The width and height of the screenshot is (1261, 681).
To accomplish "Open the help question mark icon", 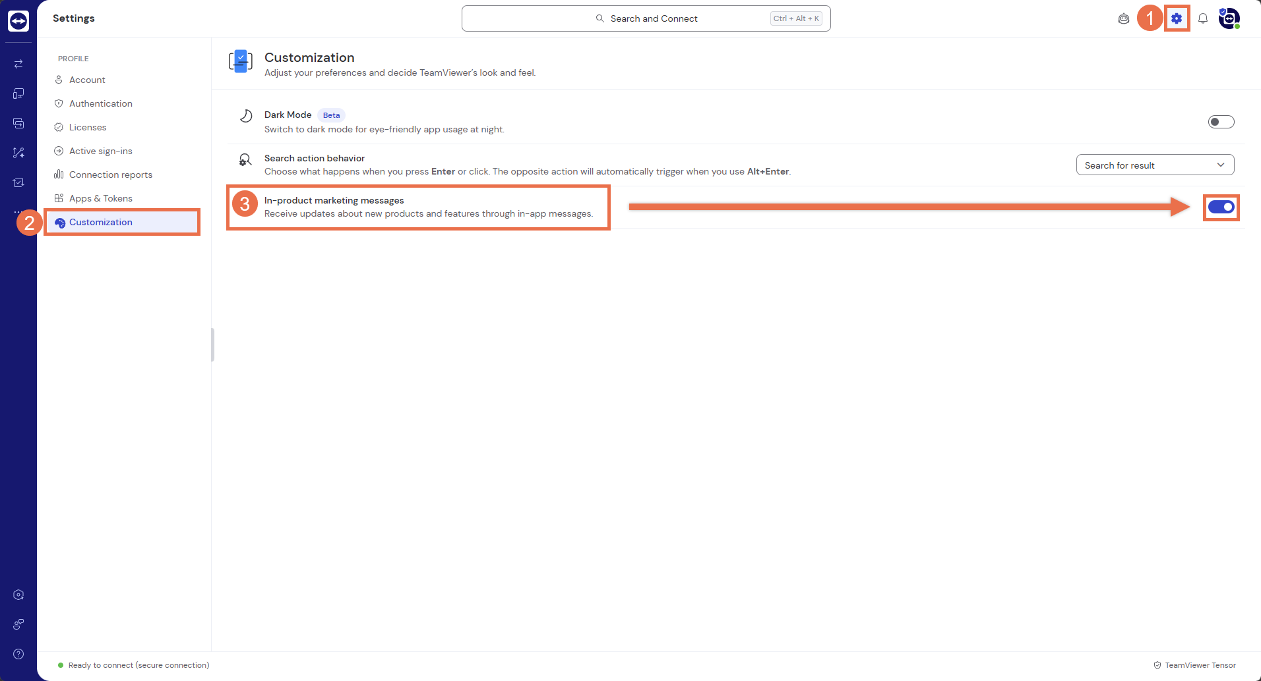I will click(18, 654).
